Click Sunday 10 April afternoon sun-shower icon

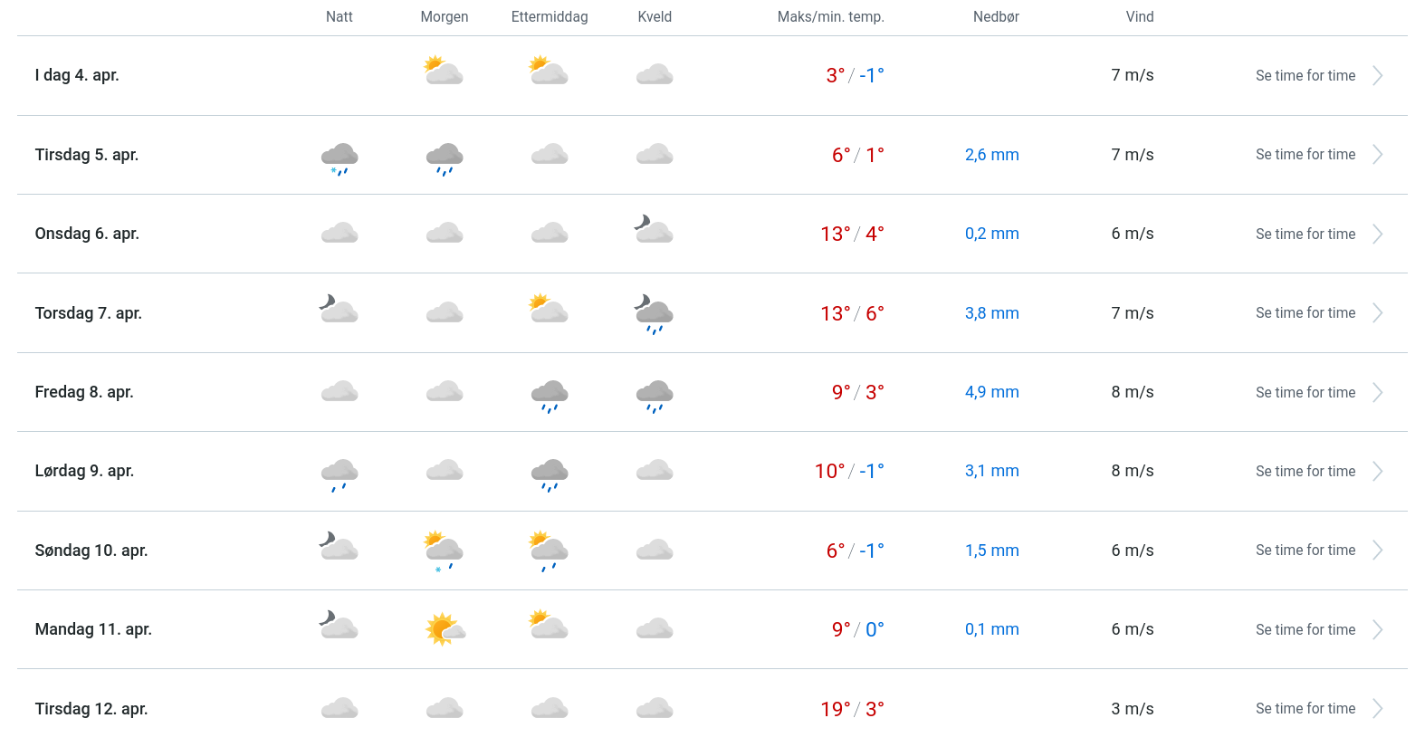point(549,551)
